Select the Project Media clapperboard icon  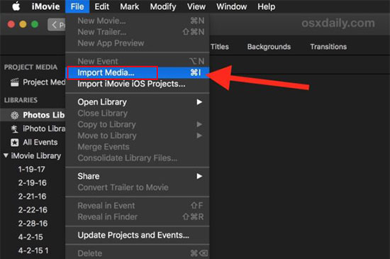(14, 82)
